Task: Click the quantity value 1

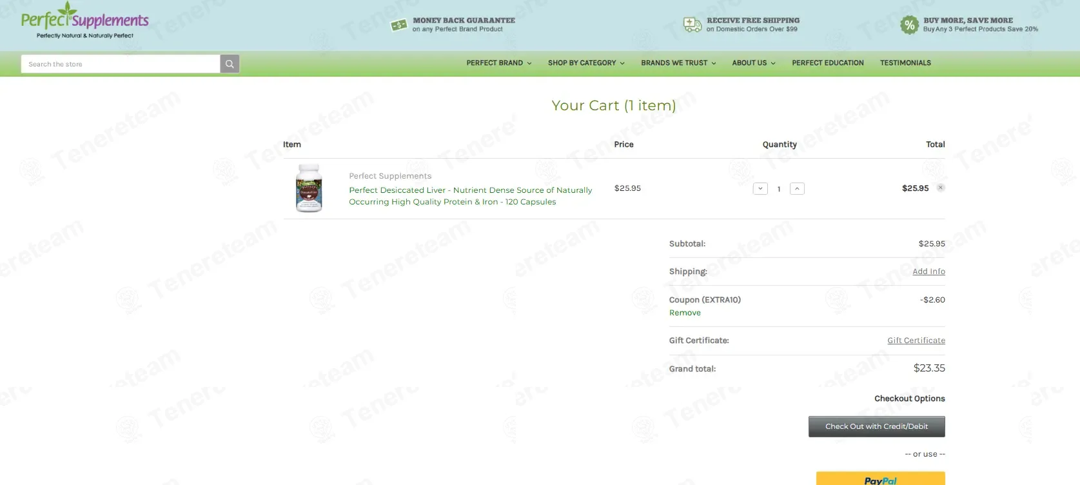Action: pyautogui.click(x=779, y=189)
